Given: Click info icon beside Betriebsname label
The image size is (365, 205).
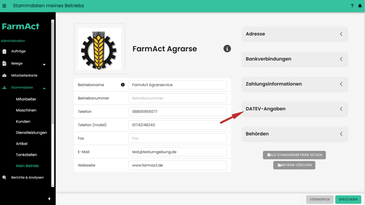Looking at the screenshot, I should pyautogui.click(x=123, y=85).
